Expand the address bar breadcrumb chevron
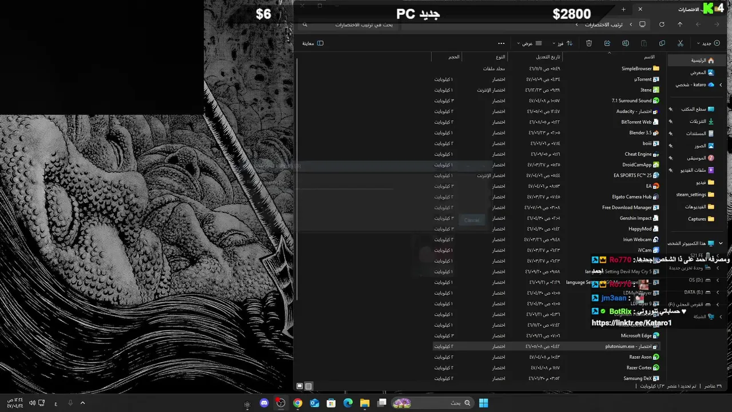 click(x=576, y=25)
